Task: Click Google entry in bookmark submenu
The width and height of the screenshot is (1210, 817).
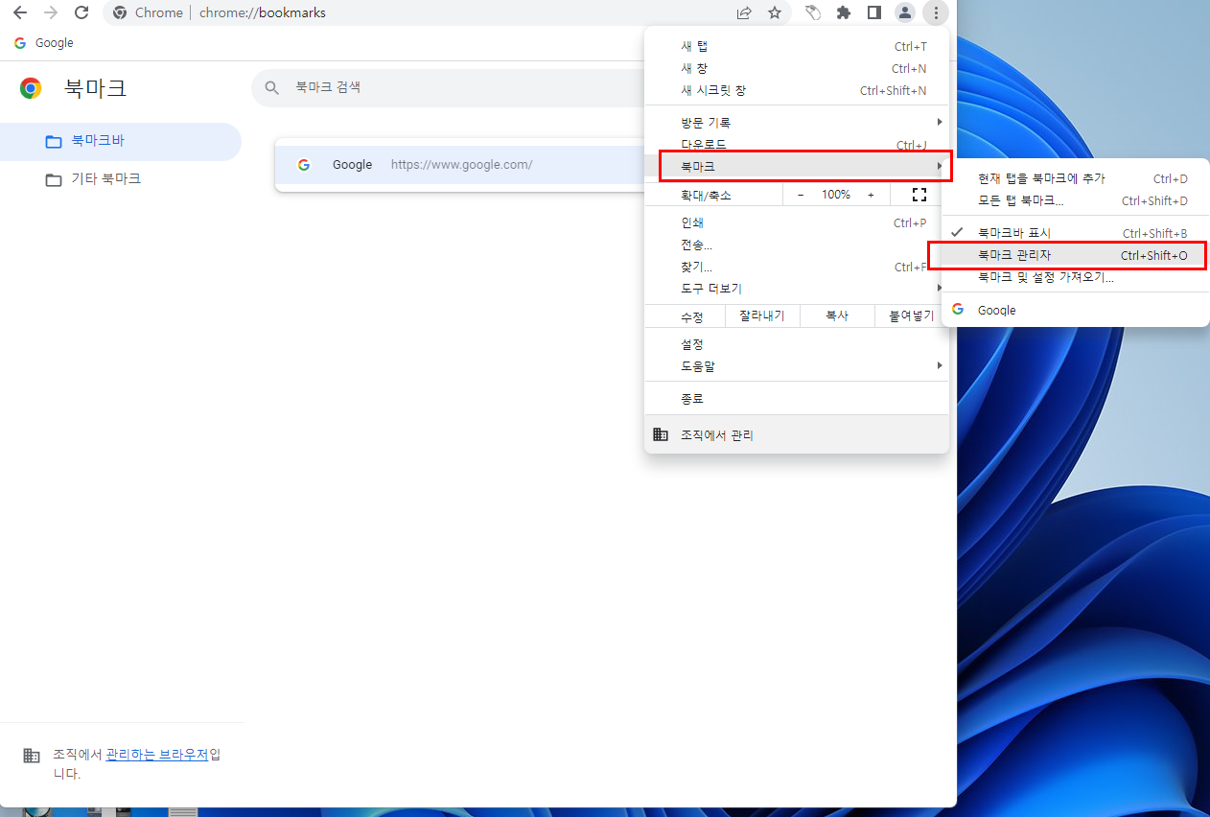Action: coord(1075,310)
